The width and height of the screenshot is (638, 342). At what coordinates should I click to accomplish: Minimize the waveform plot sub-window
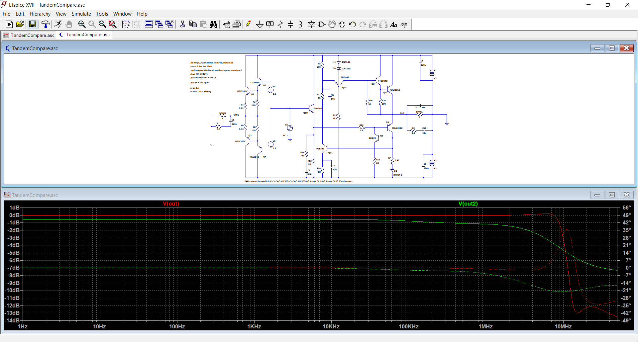coord(597,195)
